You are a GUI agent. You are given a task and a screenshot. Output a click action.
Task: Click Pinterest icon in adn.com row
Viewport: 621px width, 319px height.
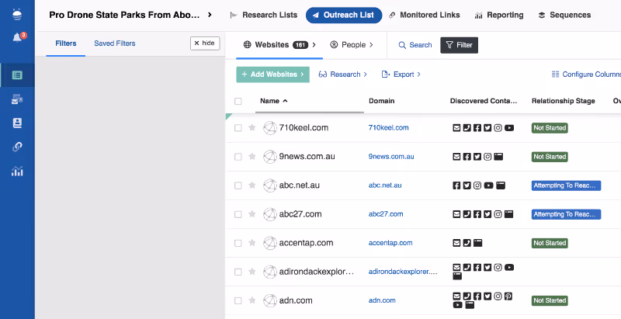pos(508,296)
